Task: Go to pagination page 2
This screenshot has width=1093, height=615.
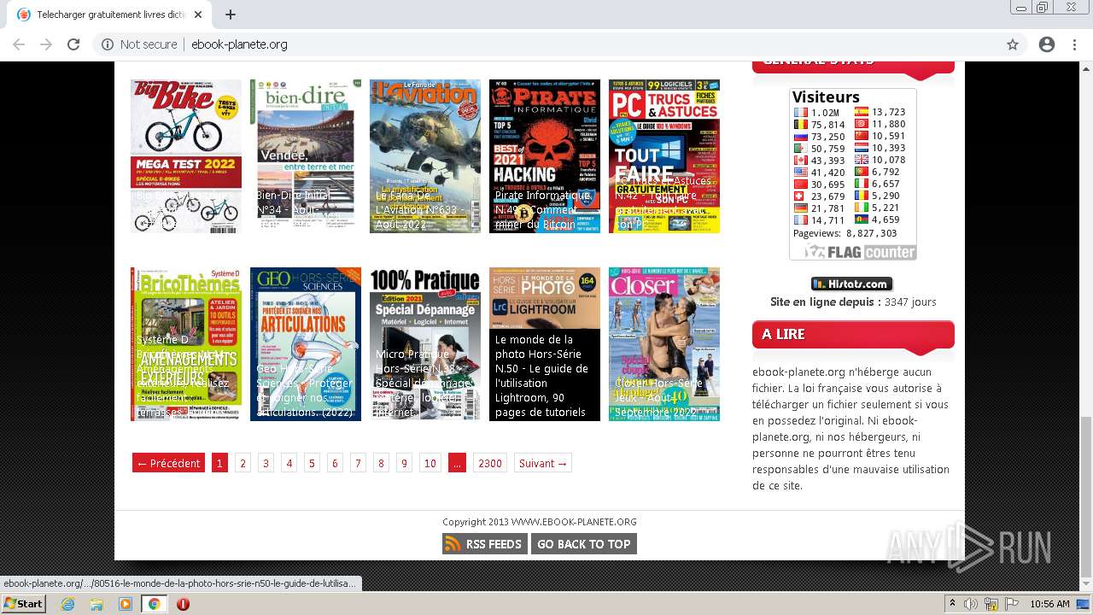Action: (243, 463)
